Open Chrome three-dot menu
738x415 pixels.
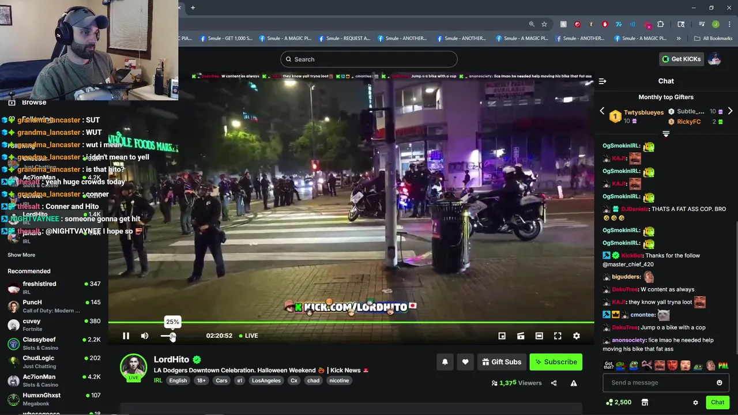729,24
